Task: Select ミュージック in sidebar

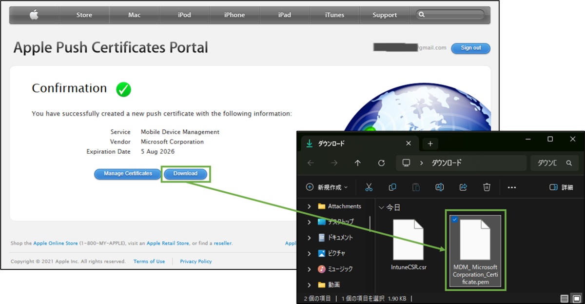Action: pos(335,269)
